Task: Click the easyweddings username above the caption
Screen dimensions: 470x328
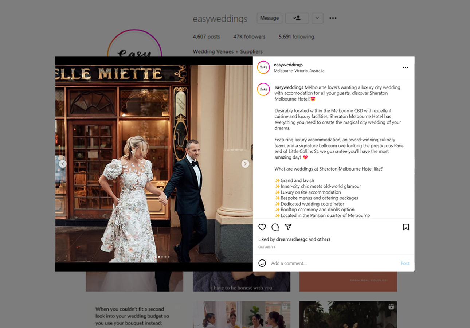Action: click(288, 87)
